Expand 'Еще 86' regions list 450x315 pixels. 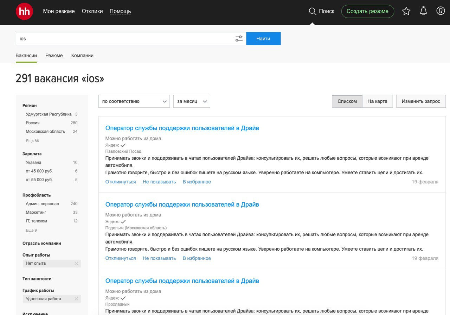click(32, 141)
